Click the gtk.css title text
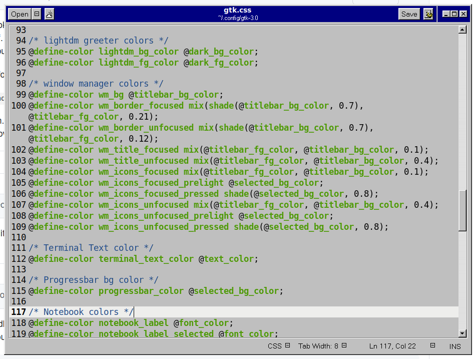 (237, 11)
